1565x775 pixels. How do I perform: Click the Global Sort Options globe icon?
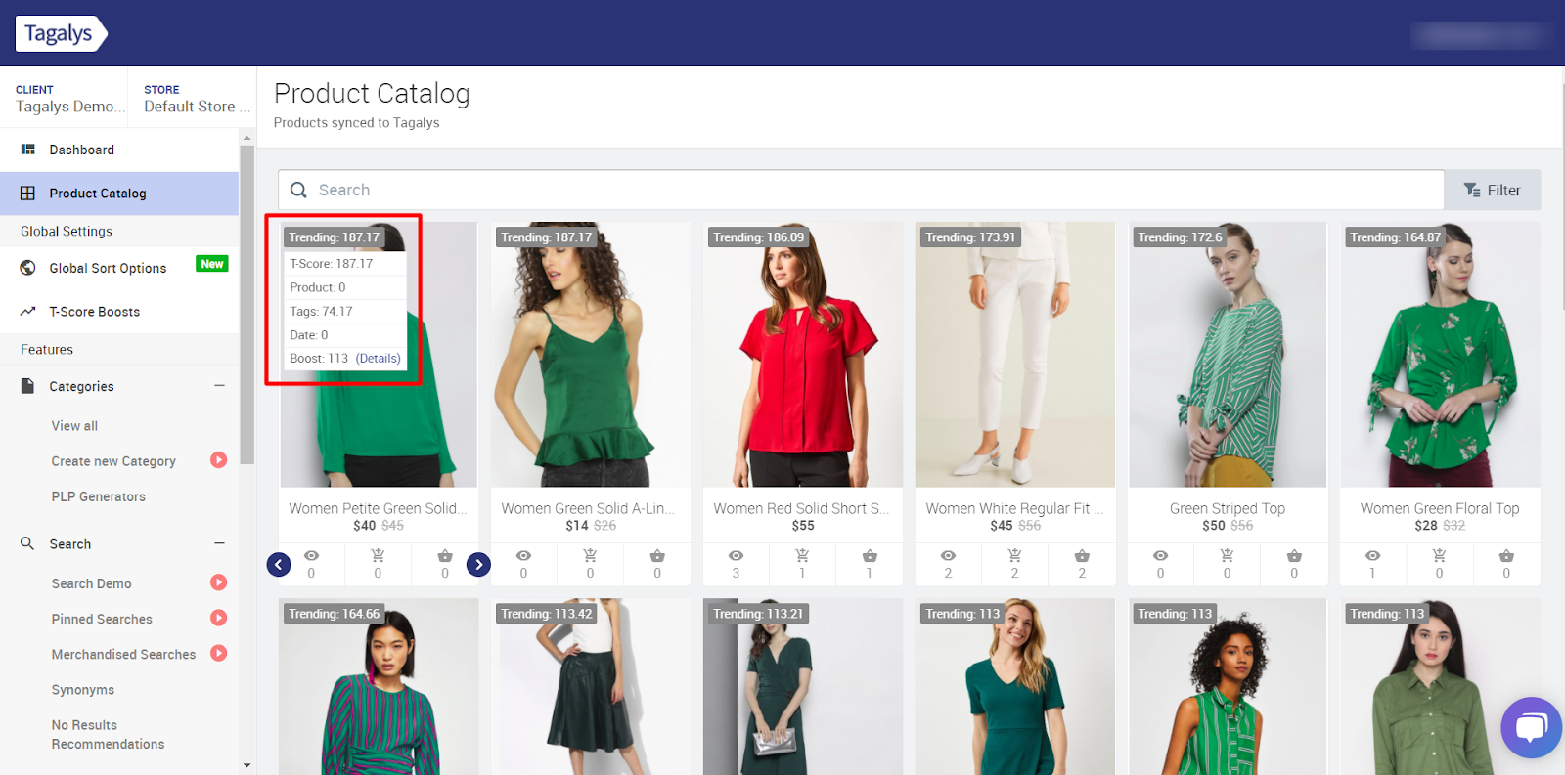[28, 268]
